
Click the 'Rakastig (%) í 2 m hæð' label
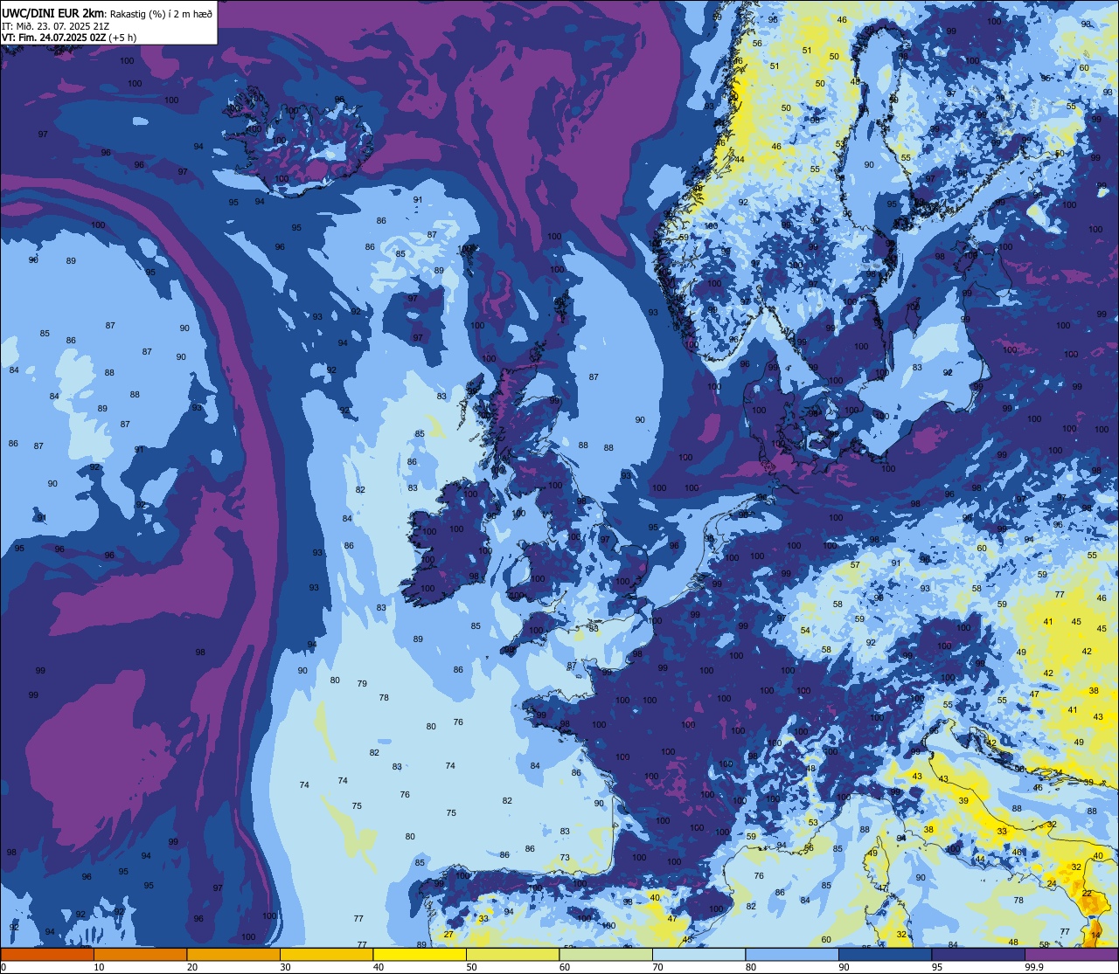(160, 13)
